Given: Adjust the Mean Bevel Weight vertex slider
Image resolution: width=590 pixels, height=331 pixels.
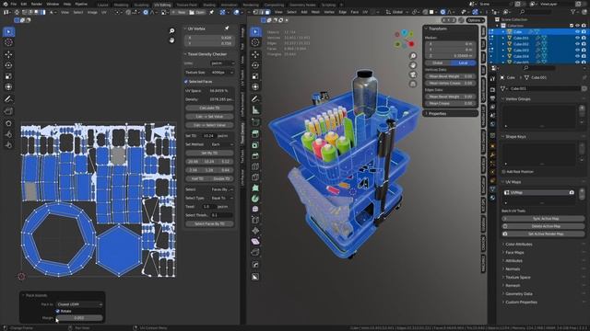Looking at the screenshot, I should point(451,76).
